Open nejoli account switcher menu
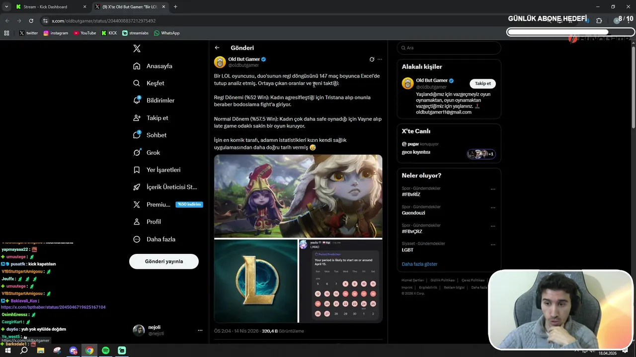 (167, 330)
